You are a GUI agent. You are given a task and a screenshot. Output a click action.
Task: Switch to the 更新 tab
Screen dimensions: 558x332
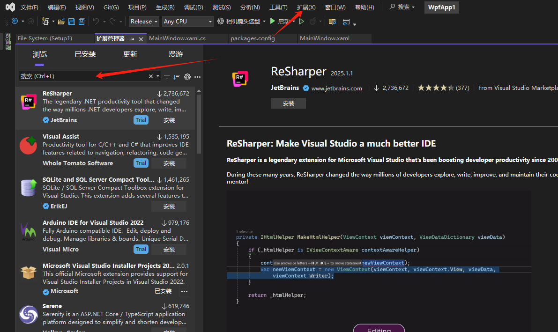click(x=130, y=54)
